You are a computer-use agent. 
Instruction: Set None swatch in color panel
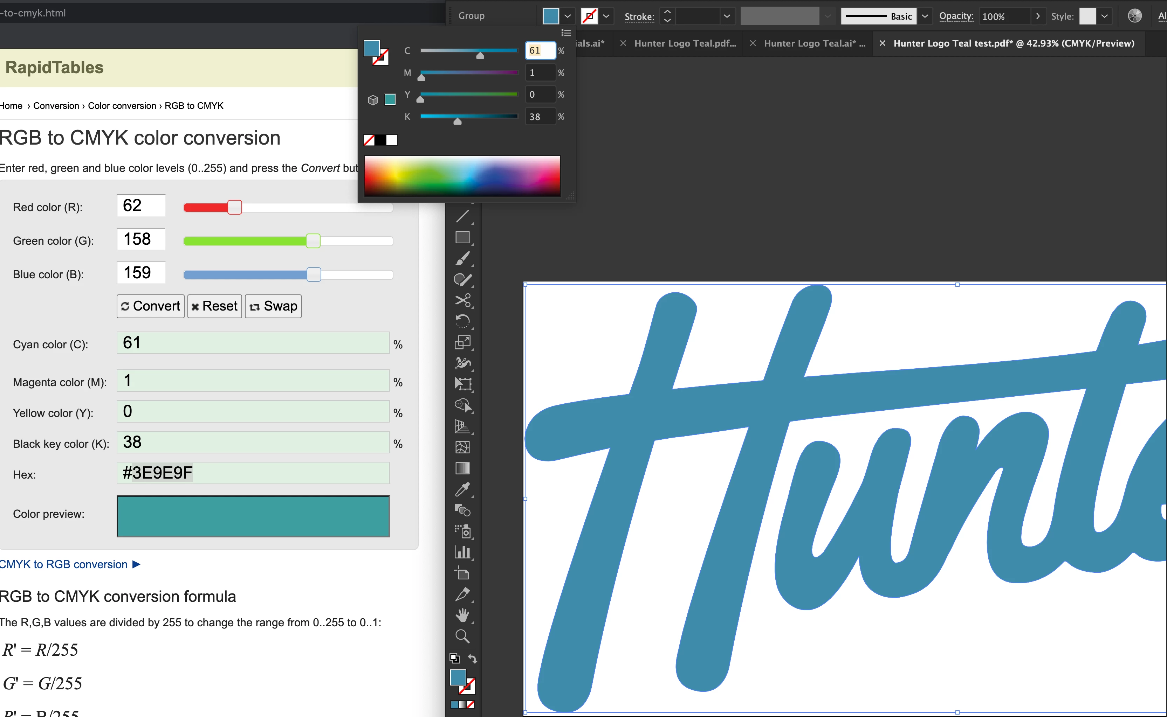click(369, 140)
